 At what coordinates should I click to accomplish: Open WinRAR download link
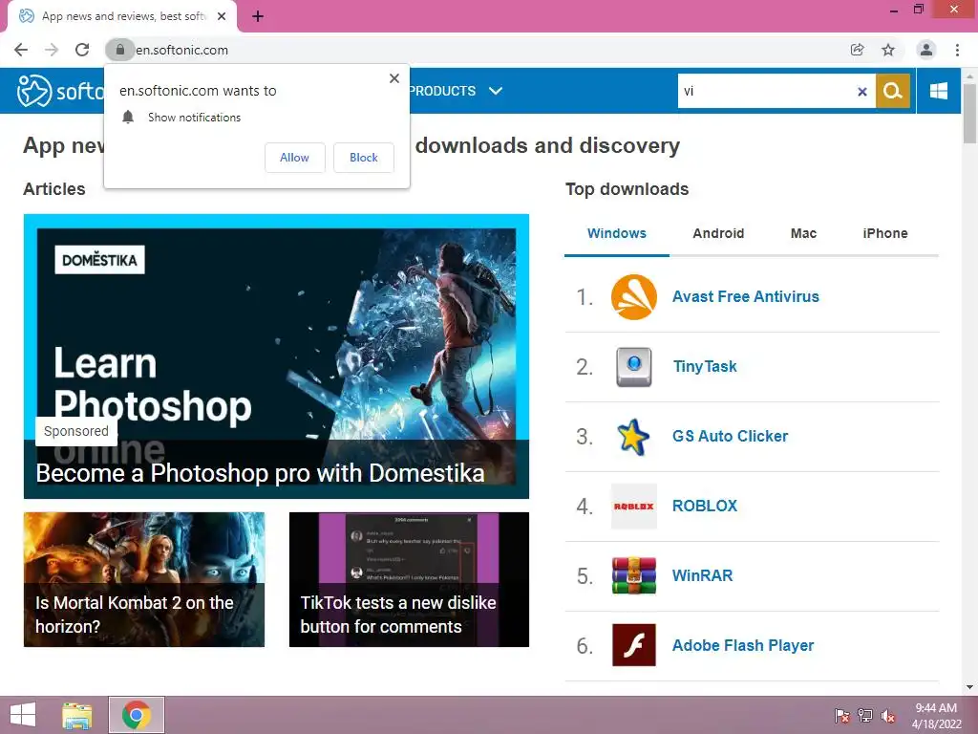point(702,575)
